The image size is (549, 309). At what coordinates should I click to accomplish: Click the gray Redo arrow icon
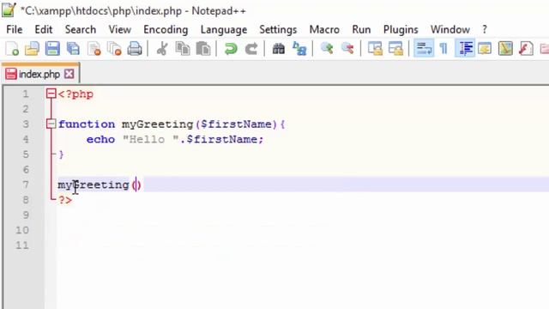251,49
